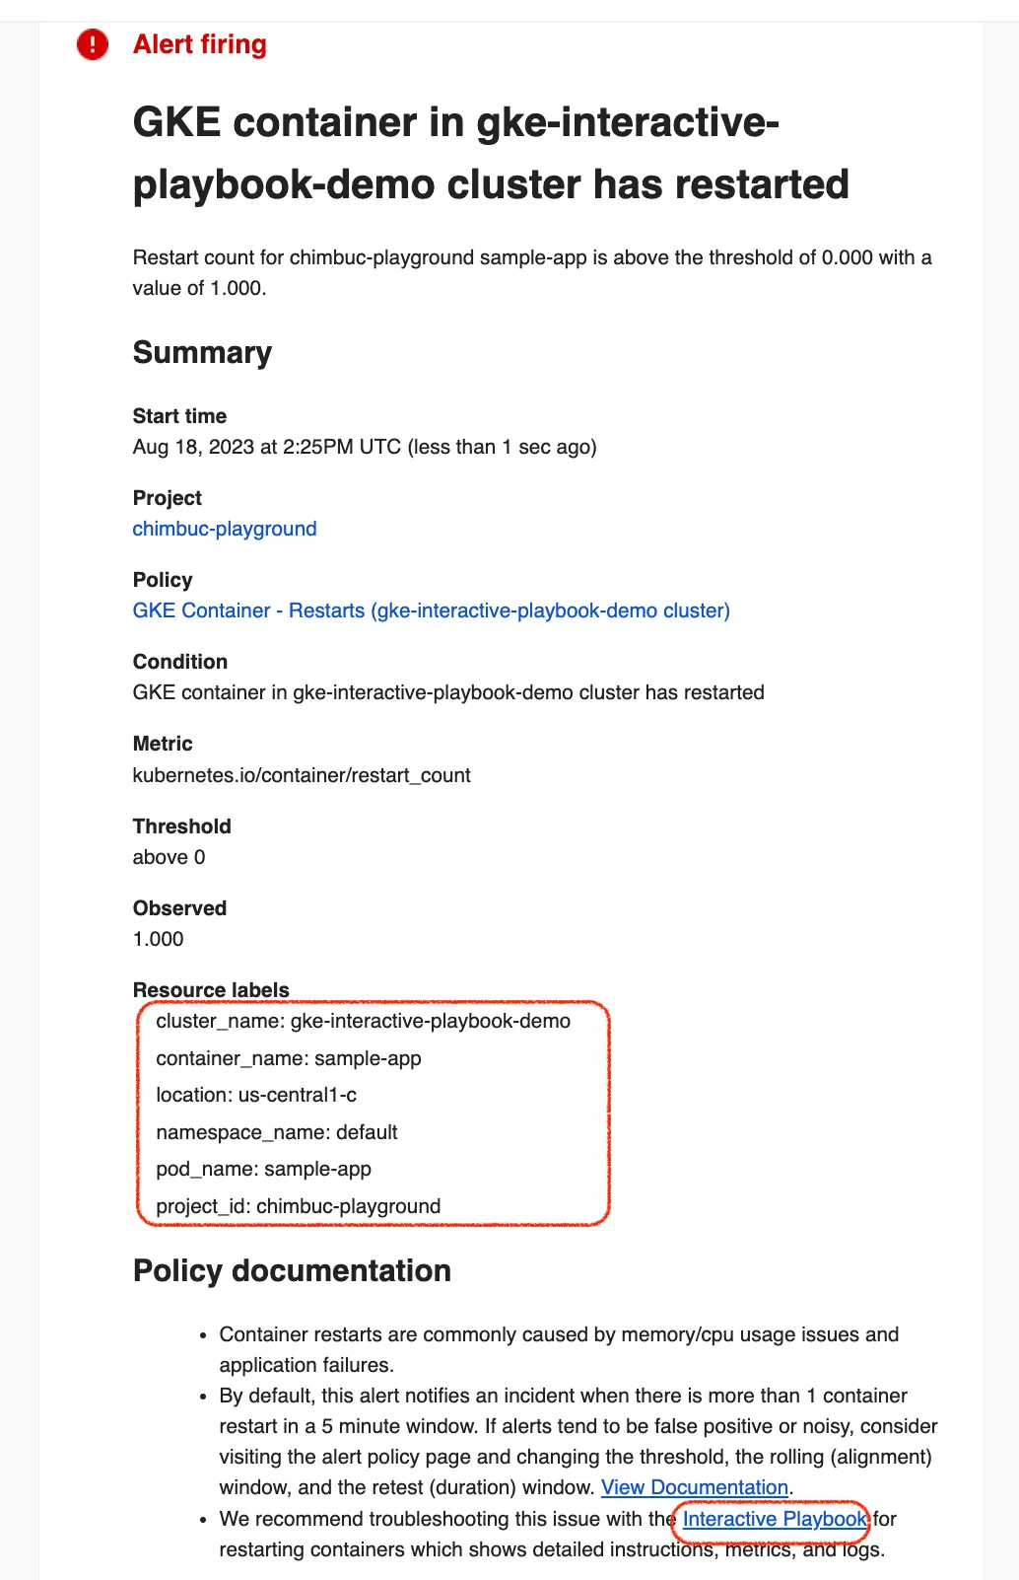This screenshot has height=1580, width=1019.
Task: Click the Threshold value above 0
Action: [x=170, y=857]
